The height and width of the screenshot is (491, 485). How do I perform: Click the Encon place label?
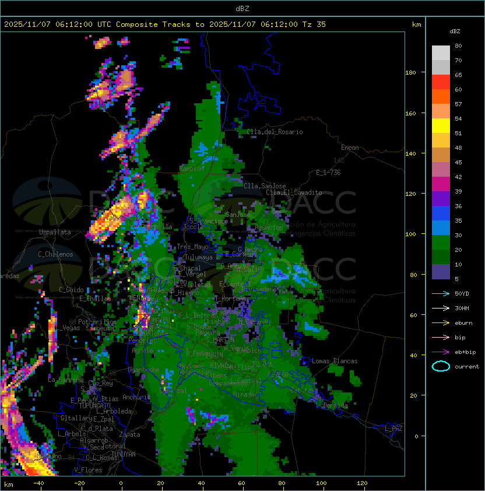point(350,148)
